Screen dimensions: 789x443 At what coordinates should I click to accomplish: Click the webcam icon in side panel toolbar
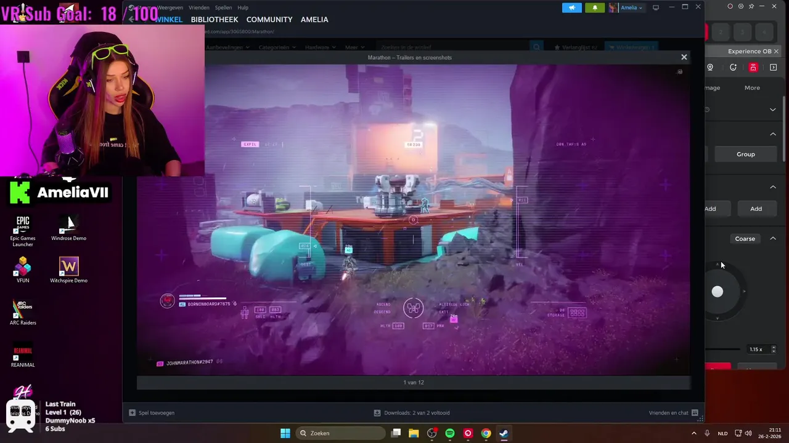[x=710, y=68]
